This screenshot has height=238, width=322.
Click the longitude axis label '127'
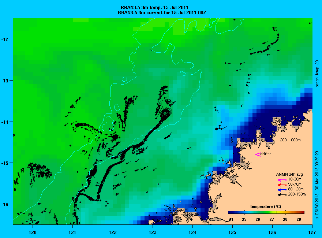(x=312, y=232)
